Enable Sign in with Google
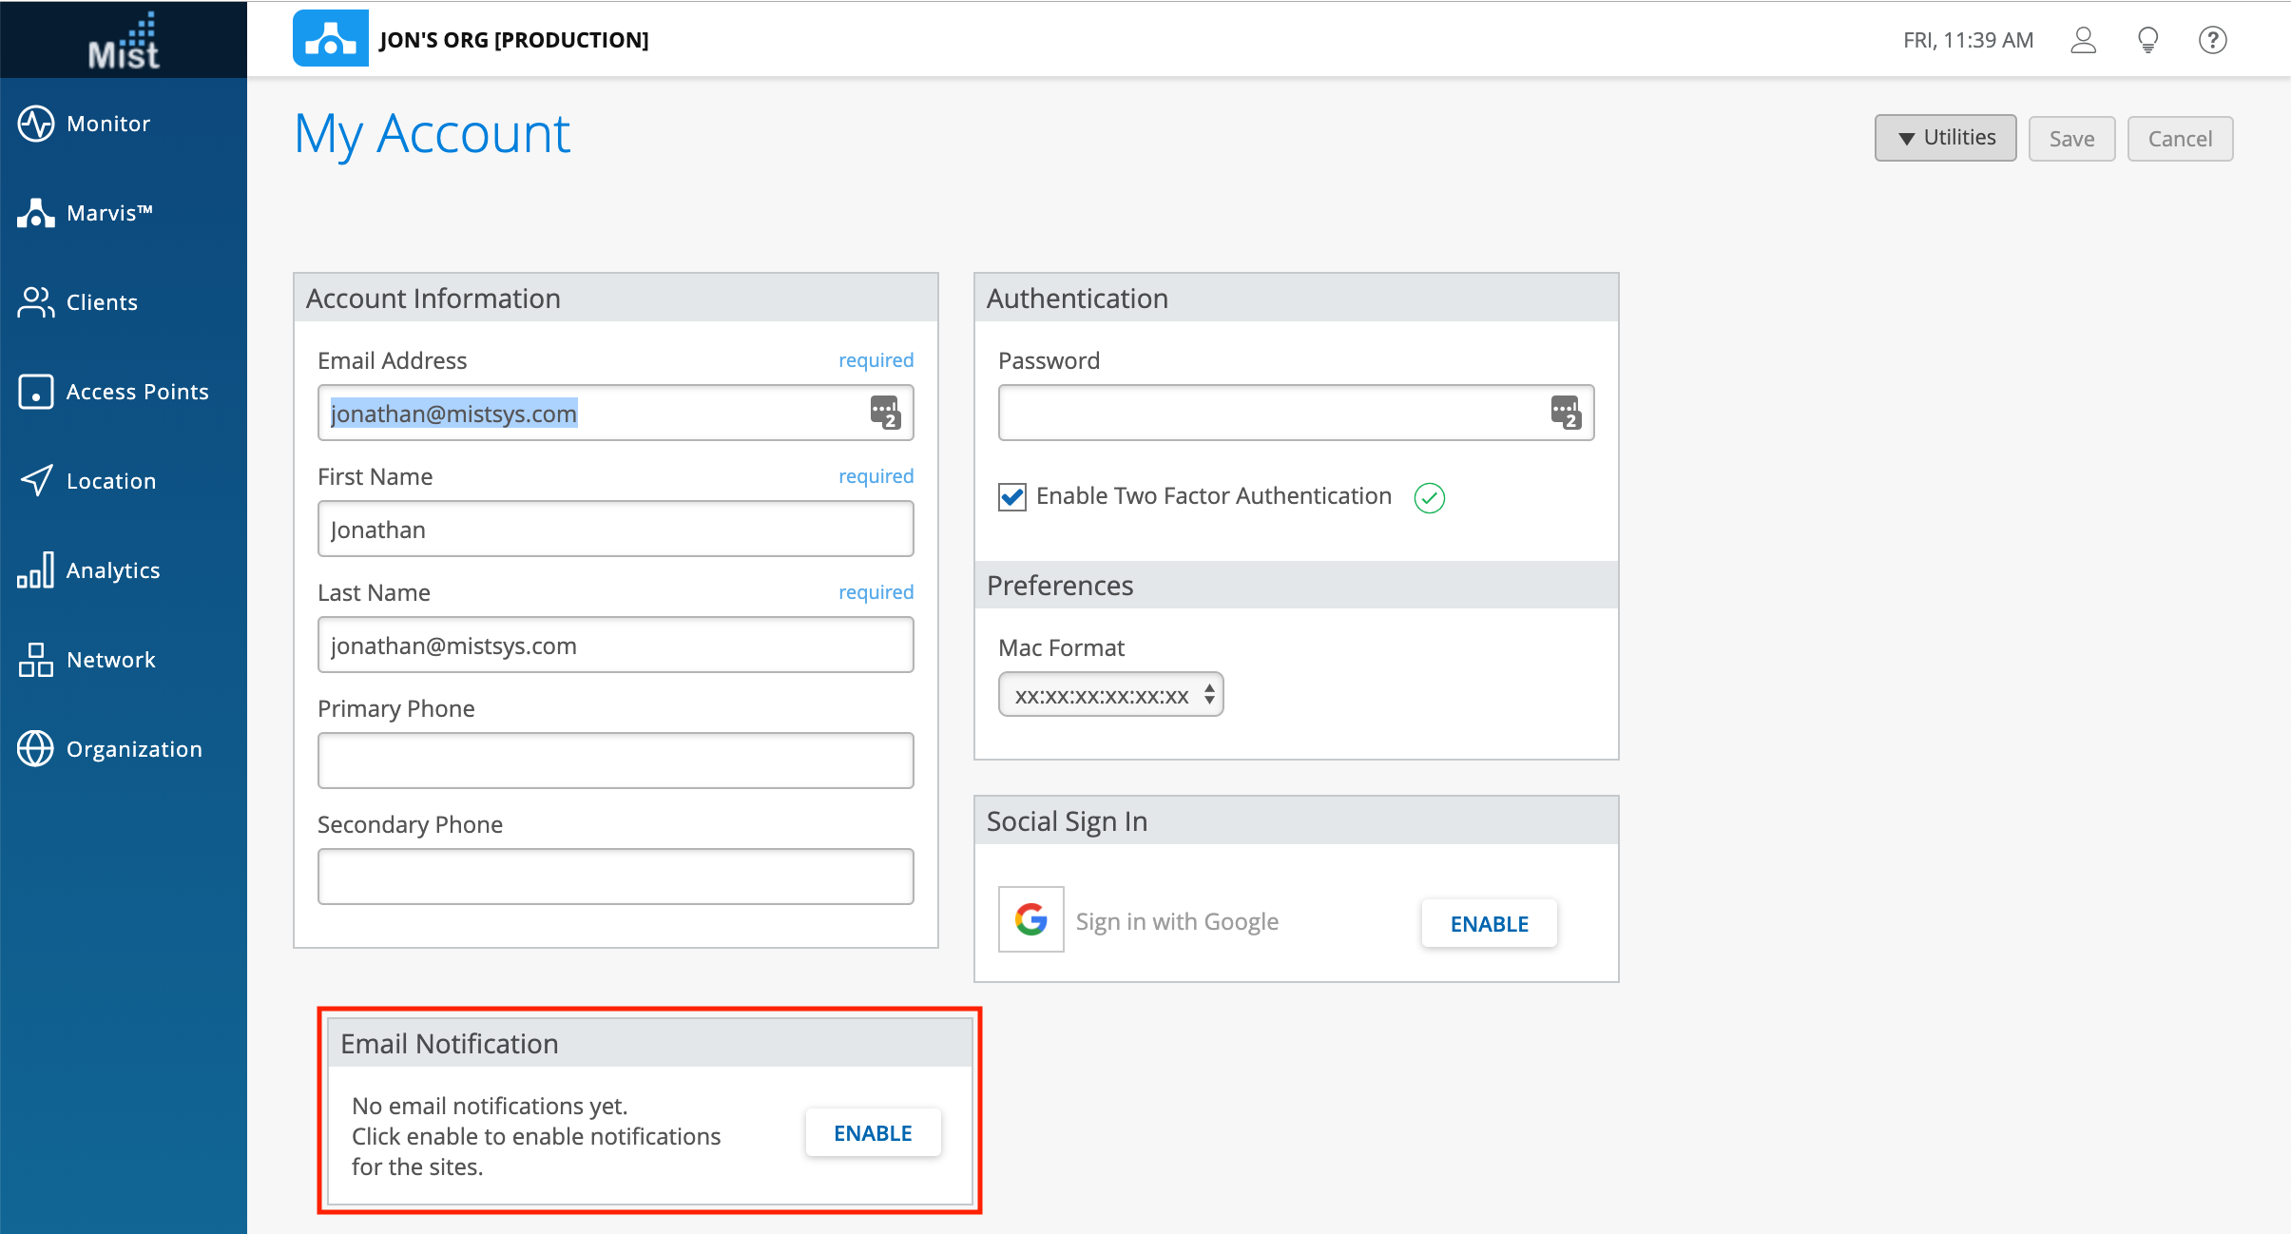This screenshot has height=1234, width=2291. pos(1489,924)
